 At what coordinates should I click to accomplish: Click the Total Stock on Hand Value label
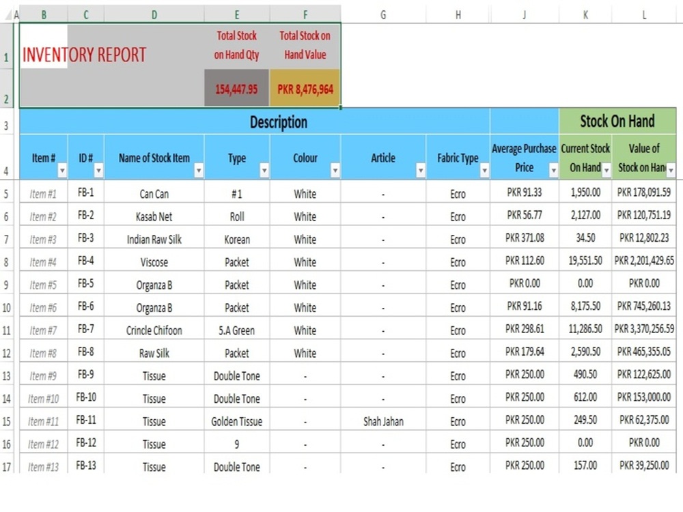pos(305,45)
